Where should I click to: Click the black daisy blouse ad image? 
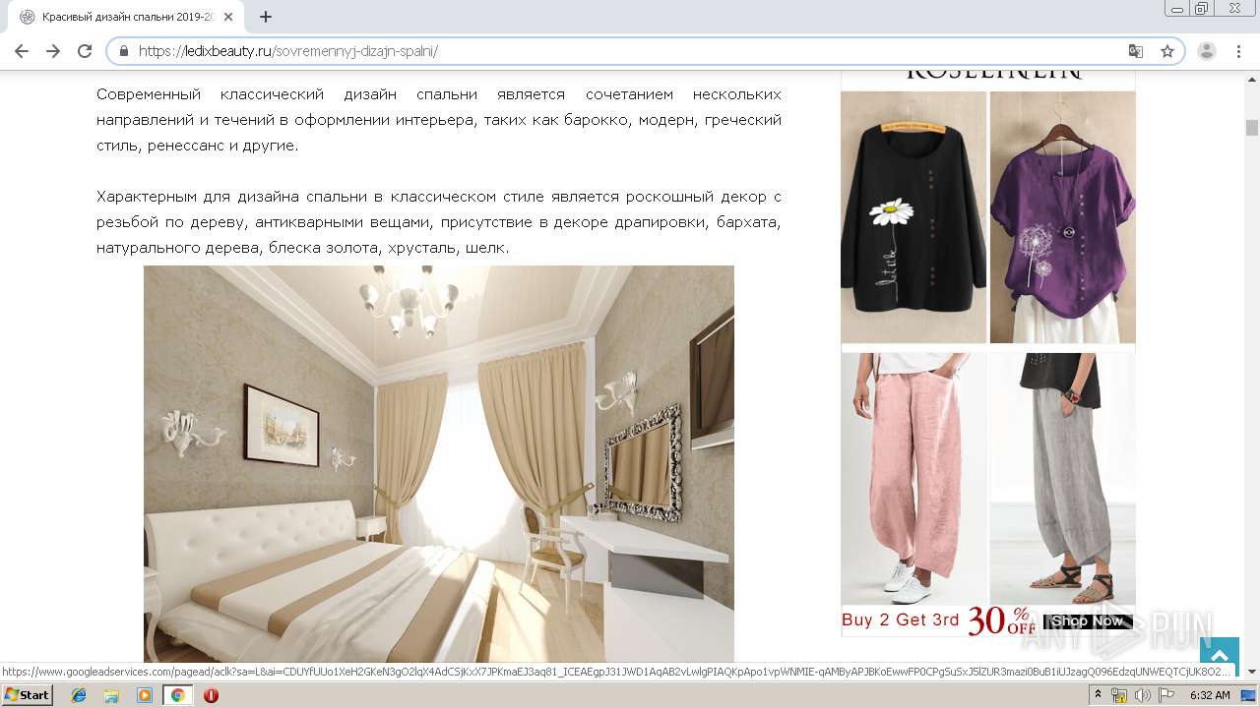point(913,217)
